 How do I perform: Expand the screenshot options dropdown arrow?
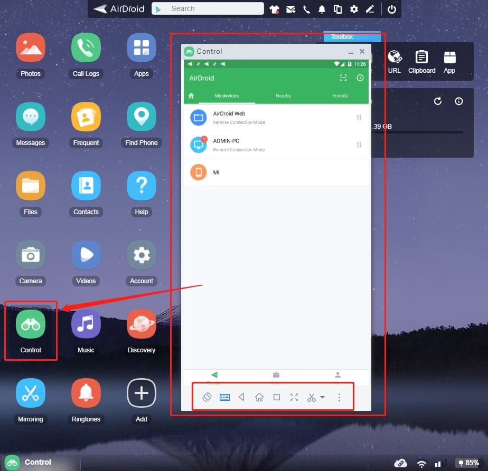pos(322,397)
